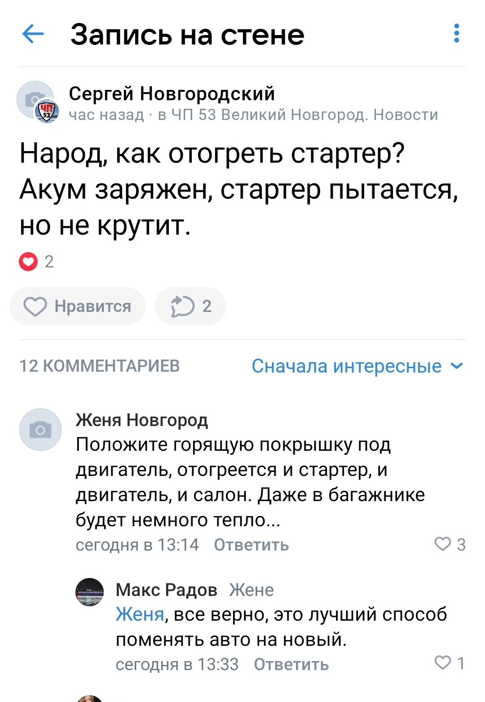
Task: Open Женя Новгород's profile name
Action: [142, 420]
